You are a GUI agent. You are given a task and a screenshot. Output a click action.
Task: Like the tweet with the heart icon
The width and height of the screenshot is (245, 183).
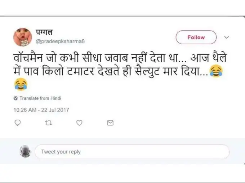(x=79, y=123)
